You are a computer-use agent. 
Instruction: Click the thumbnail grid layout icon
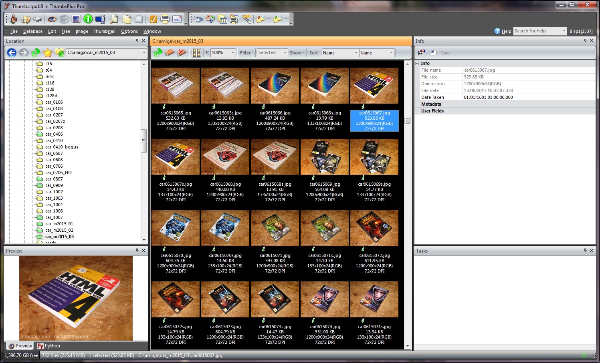(196, 53)
